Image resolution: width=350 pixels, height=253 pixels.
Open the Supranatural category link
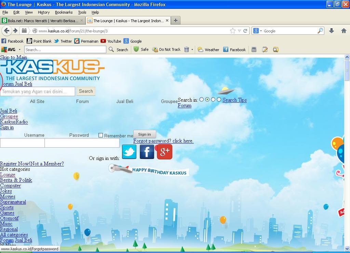(x=13, y=202)
